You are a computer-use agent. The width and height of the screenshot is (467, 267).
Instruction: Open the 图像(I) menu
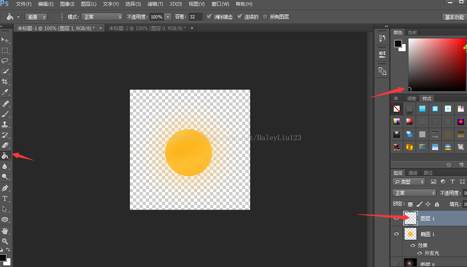click(67, 4)
